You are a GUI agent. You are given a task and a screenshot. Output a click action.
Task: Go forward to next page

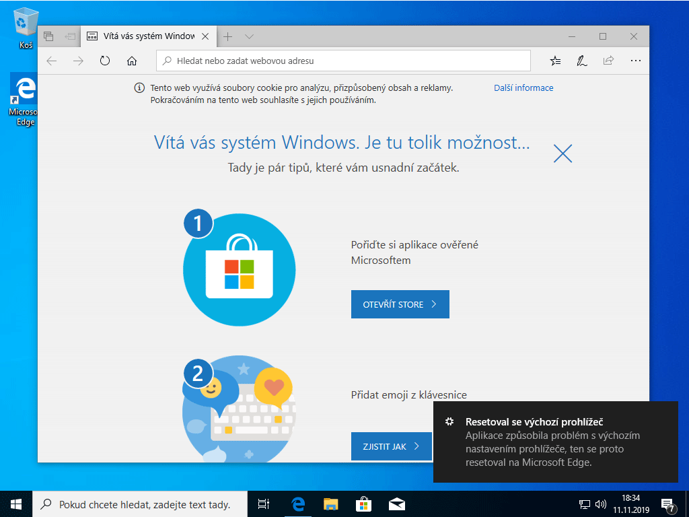78,61
